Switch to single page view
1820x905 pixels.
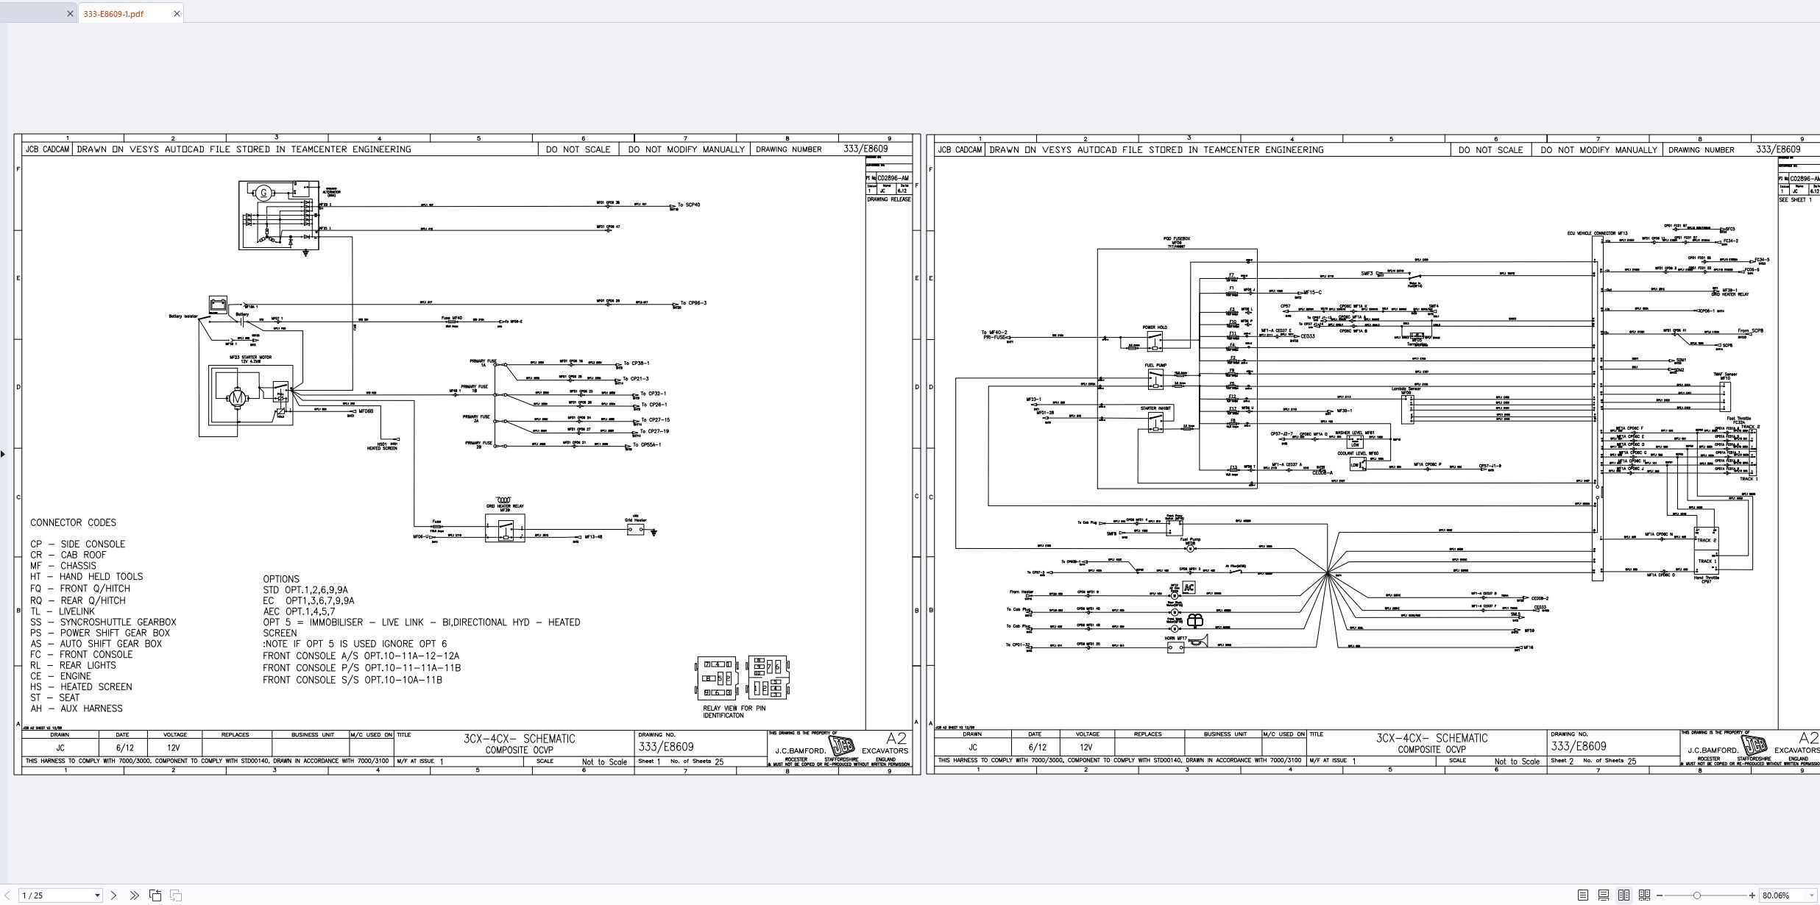(x=1583, y=895)
